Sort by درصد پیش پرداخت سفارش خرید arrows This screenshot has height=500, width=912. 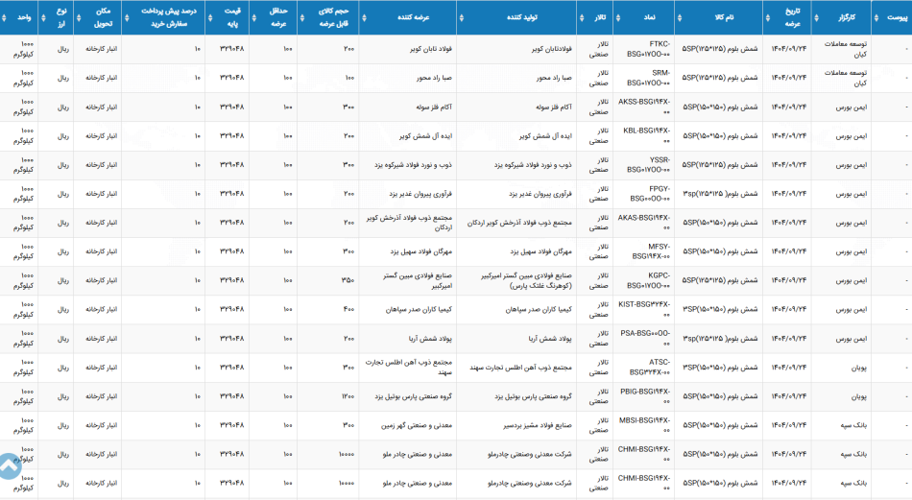[127, 17]
